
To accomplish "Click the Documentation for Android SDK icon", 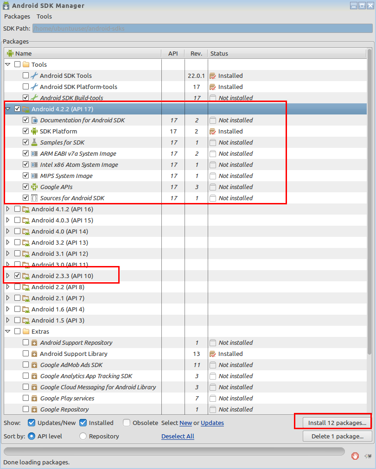I will (34, 120).
